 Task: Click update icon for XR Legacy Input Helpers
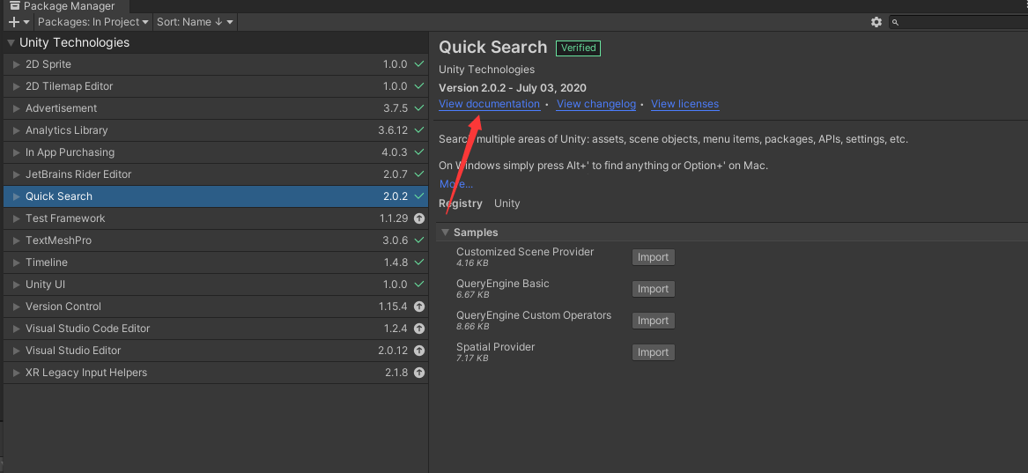click(419, 373)
